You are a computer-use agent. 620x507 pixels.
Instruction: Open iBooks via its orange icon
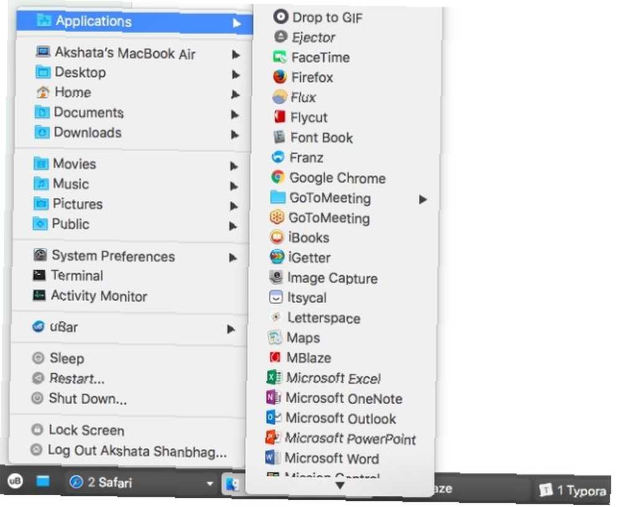[x=277, y=237]
